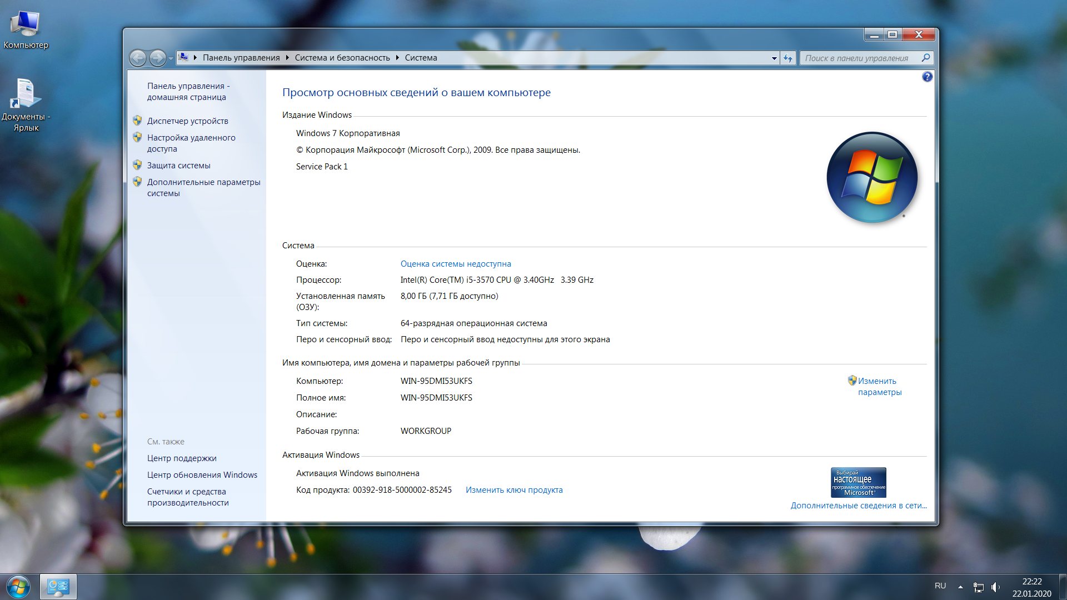Click Изменить ключ продукта link
Viewport: 1067px width, 600px height.
click(514, 490)
